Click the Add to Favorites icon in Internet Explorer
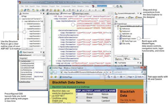Viewport: 168px width, 105px height. pos(55,77)
